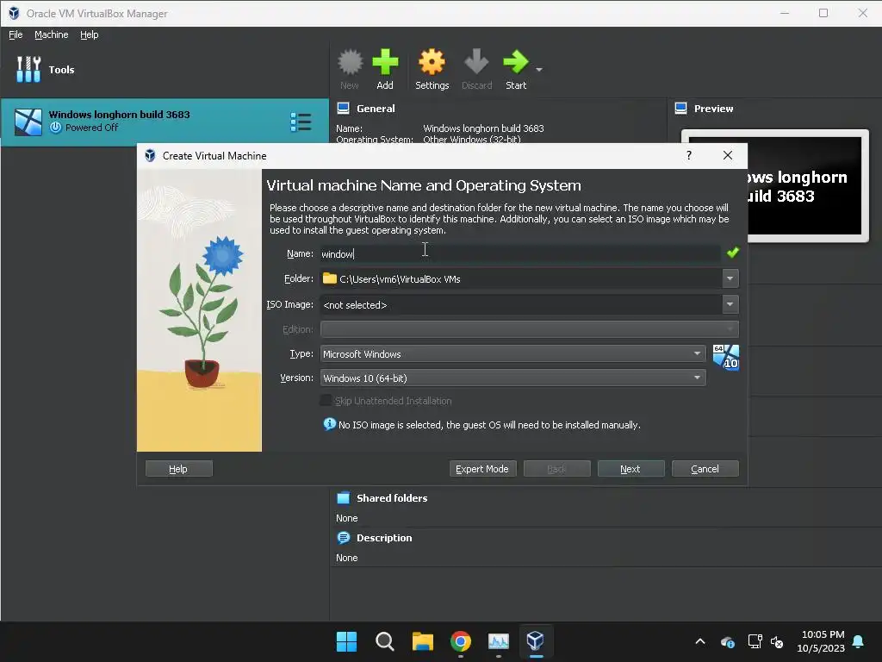Click the Powered Off status icon
882x662 pixels.
click(55, 128)
